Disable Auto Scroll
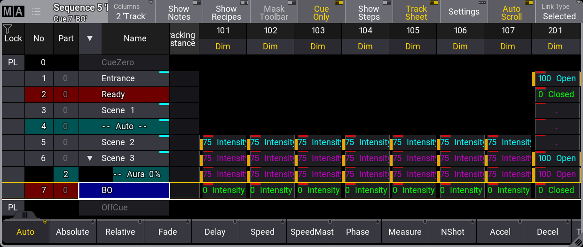Screen dimensions: 583x247 (x=511, y=12)
